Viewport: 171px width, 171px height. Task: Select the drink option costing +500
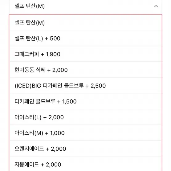click(x=86, y=38)
